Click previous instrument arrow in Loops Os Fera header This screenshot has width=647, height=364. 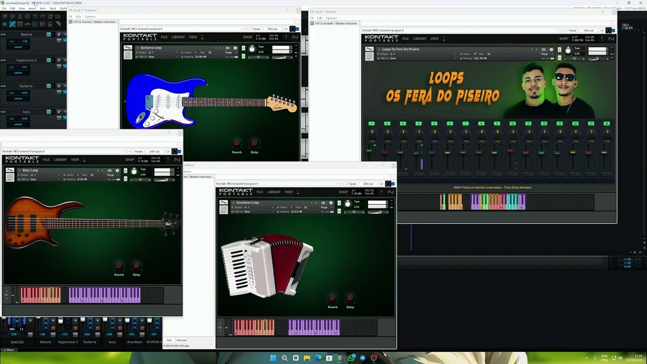(x=532, y=50)
